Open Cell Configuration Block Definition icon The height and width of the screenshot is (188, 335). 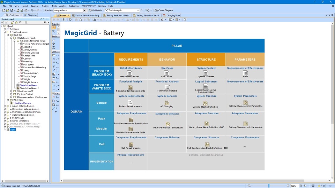[207, 144]
